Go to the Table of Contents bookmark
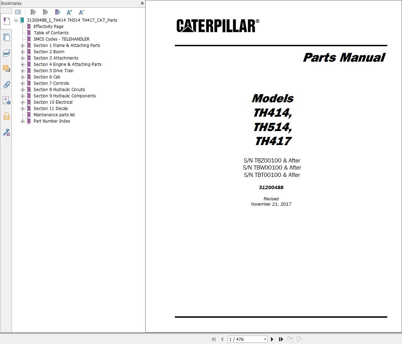 point(51,33)
